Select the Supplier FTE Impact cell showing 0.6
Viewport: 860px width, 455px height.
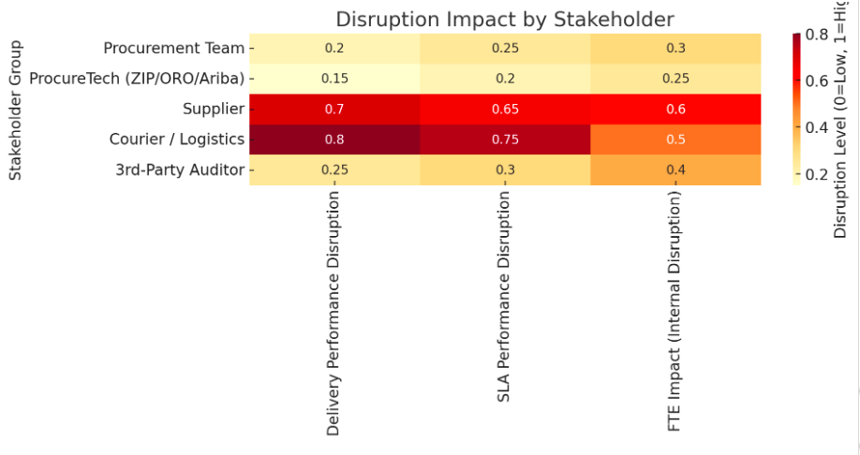(x=675, y=110)
